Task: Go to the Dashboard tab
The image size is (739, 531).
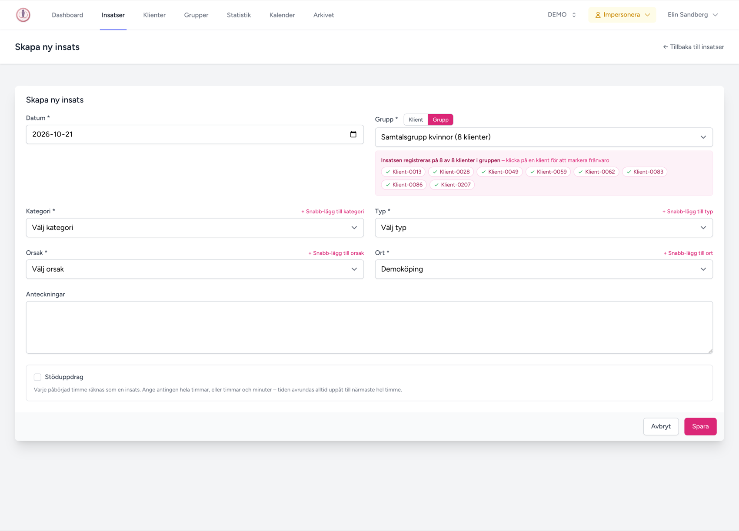Action: point(67,15)
